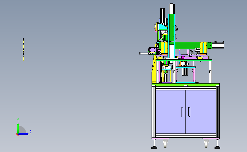Select the gray rod protruding to the left
Viewport: 247px width, 152px height.
pyautogui.click(x=144, y=54)
